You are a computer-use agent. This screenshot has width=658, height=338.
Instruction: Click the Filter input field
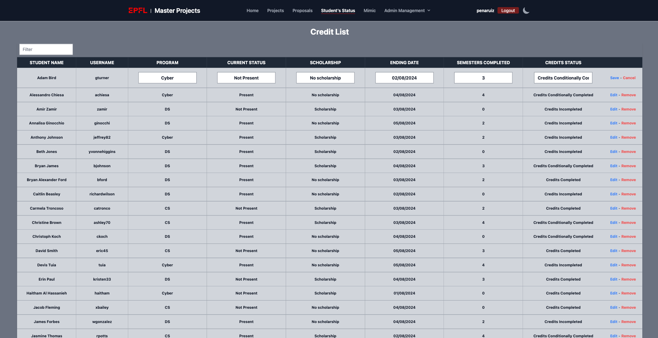46,49
